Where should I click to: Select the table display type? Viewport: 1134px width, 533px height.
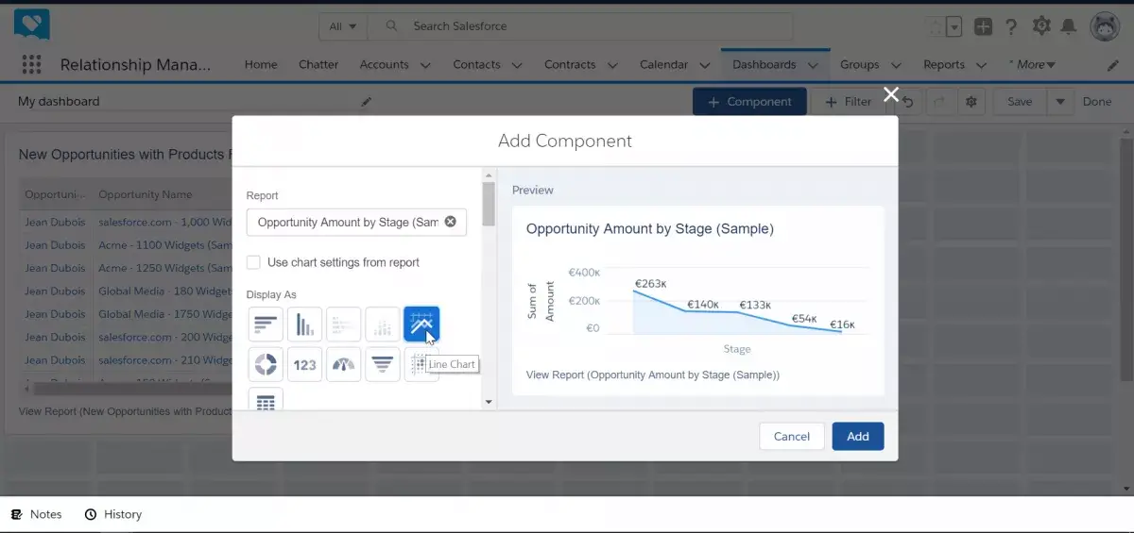[266, 400]
